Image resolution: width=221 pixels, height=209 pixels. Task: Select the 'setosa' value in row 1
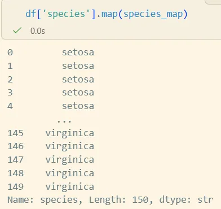(x=78, y=66)
